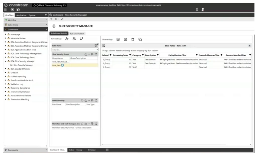Open search in Slice Security Group panel
The width and height of the screenshot is (257, 155).
[x=92, y=54]
